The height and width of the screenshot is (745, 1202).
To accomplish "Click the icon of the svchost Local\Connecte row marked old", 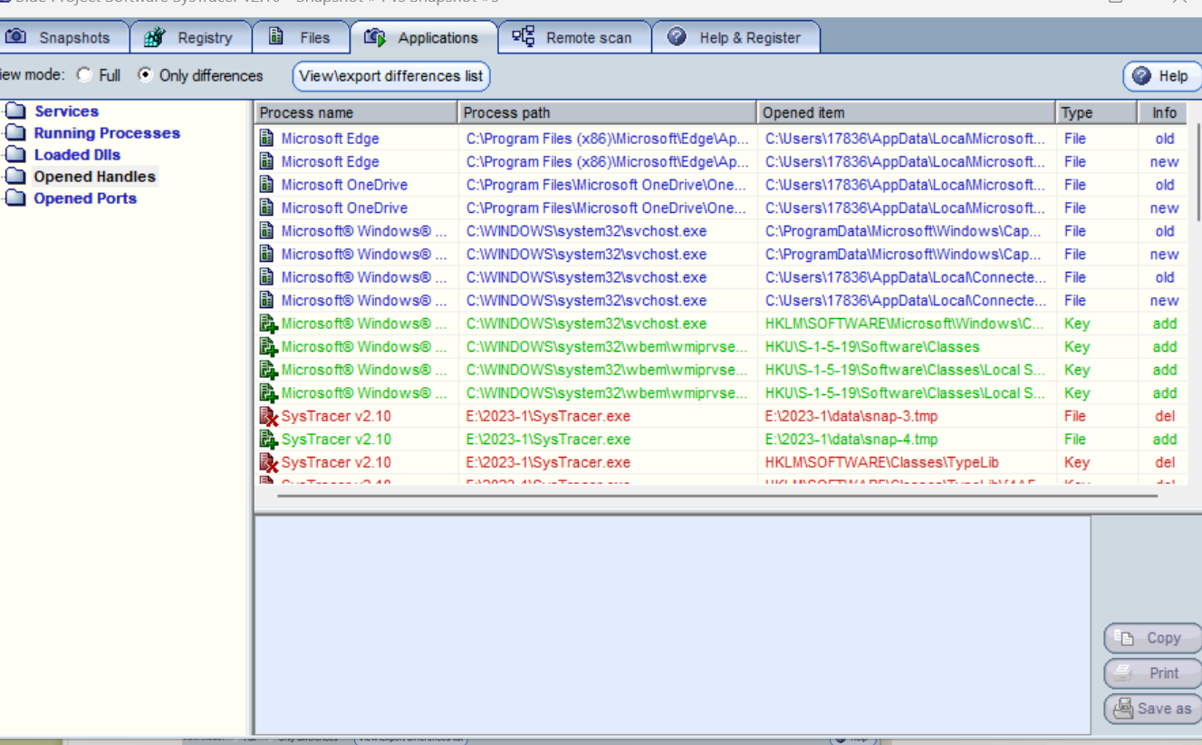I will [267, 277].
